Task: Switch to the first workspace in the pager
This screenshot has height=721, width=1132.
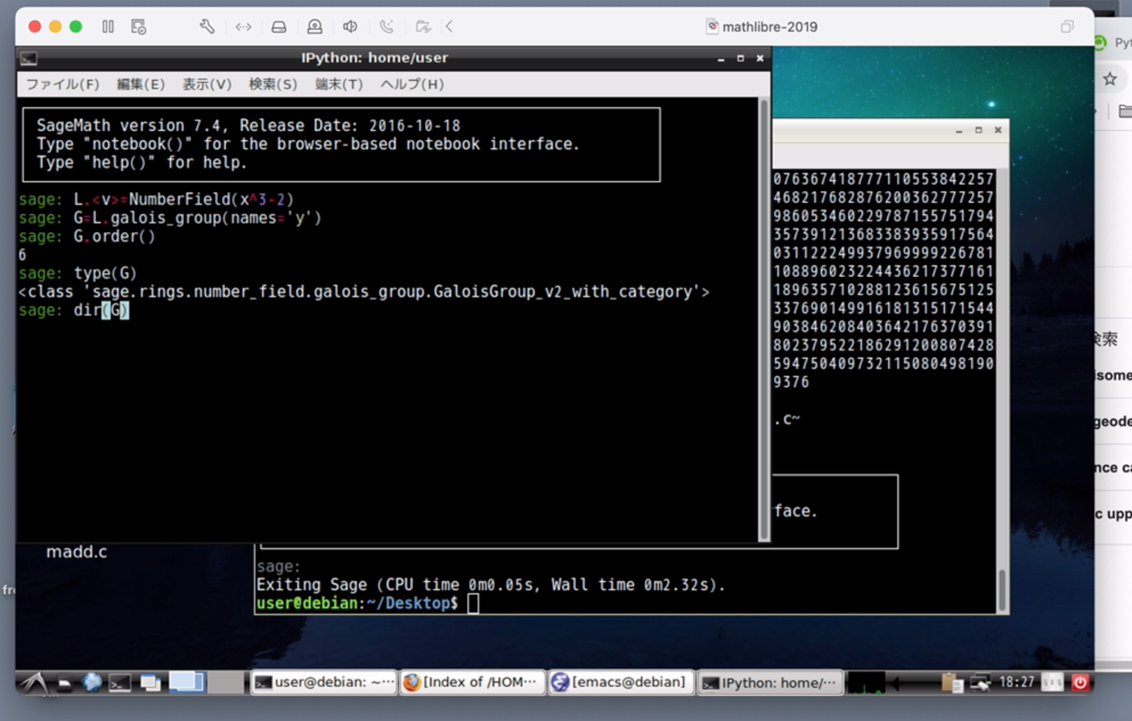Action: pos(186,682)
